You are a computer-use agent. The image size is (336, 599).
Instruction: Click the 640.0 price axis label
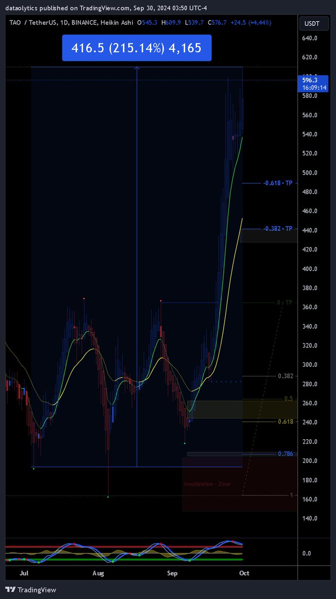[310, 38]
